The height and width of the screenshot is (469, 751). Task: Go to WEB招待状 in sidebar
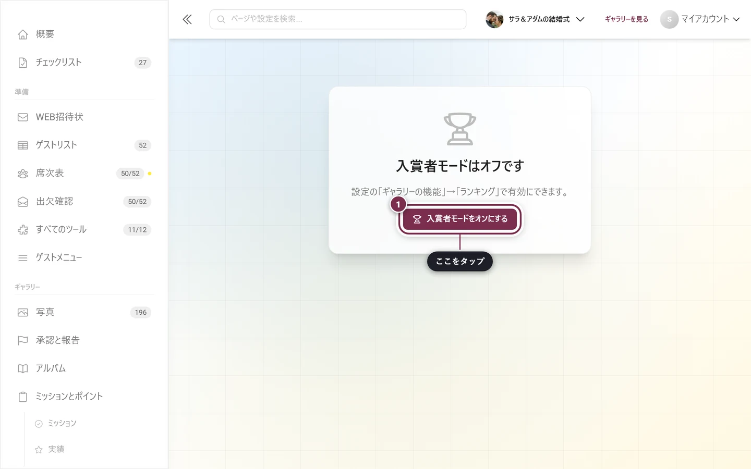point(84,117)
